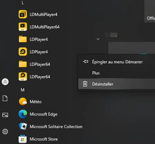Screen dimensions: 155x144
Task: Click the letter M section header
Action: (x=22, y=90)
